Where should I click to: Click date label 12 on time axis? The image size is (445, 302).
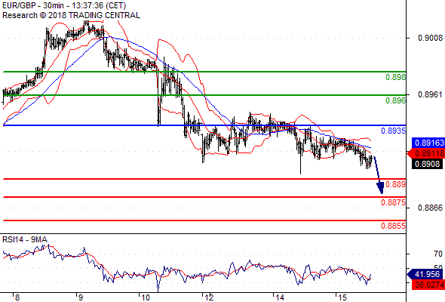pos(209,297)
